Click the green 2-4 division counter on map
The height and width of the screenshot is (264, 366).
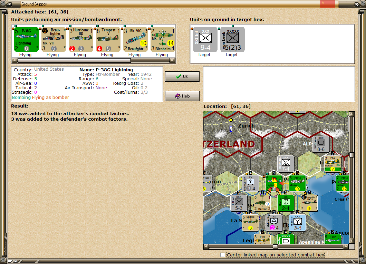(286, 203)
